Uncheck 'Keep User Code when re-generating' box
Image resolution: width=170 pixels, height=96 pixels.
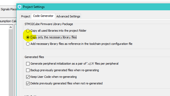28,77
